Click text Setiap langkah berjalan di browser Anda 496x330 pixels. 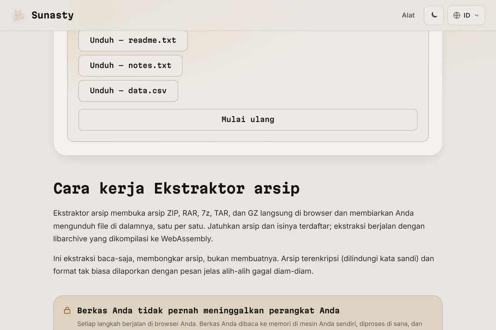(x=137, y=324)
